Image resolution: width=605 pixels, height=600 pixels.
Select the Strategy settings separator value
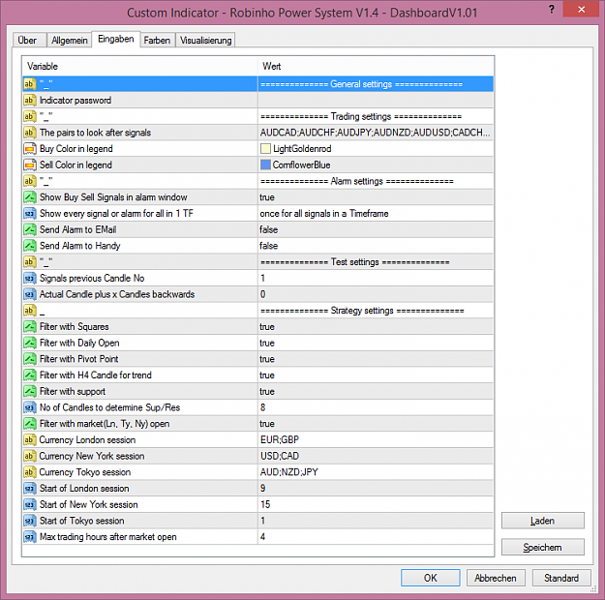[x=376, y=311]
